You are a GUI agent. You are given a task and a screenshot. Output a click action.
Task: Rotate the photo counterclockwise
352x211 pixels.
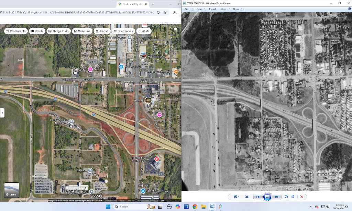click(x=286, y=197)
